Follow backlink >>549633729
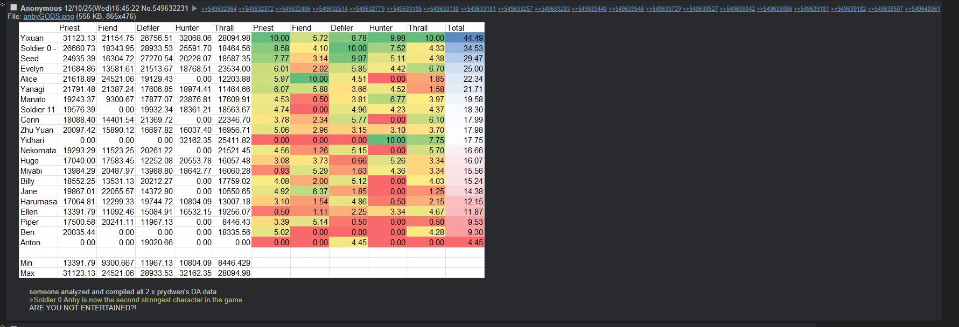The width and height of the screenshot is (959, 327). click(x=663, y=9)
